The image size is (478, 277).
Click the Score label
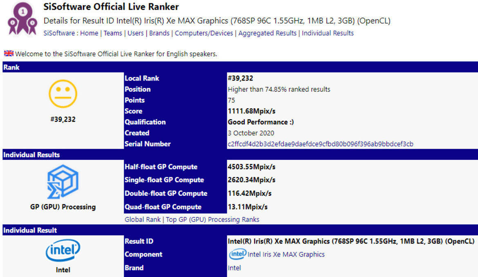tap(133, 111)
